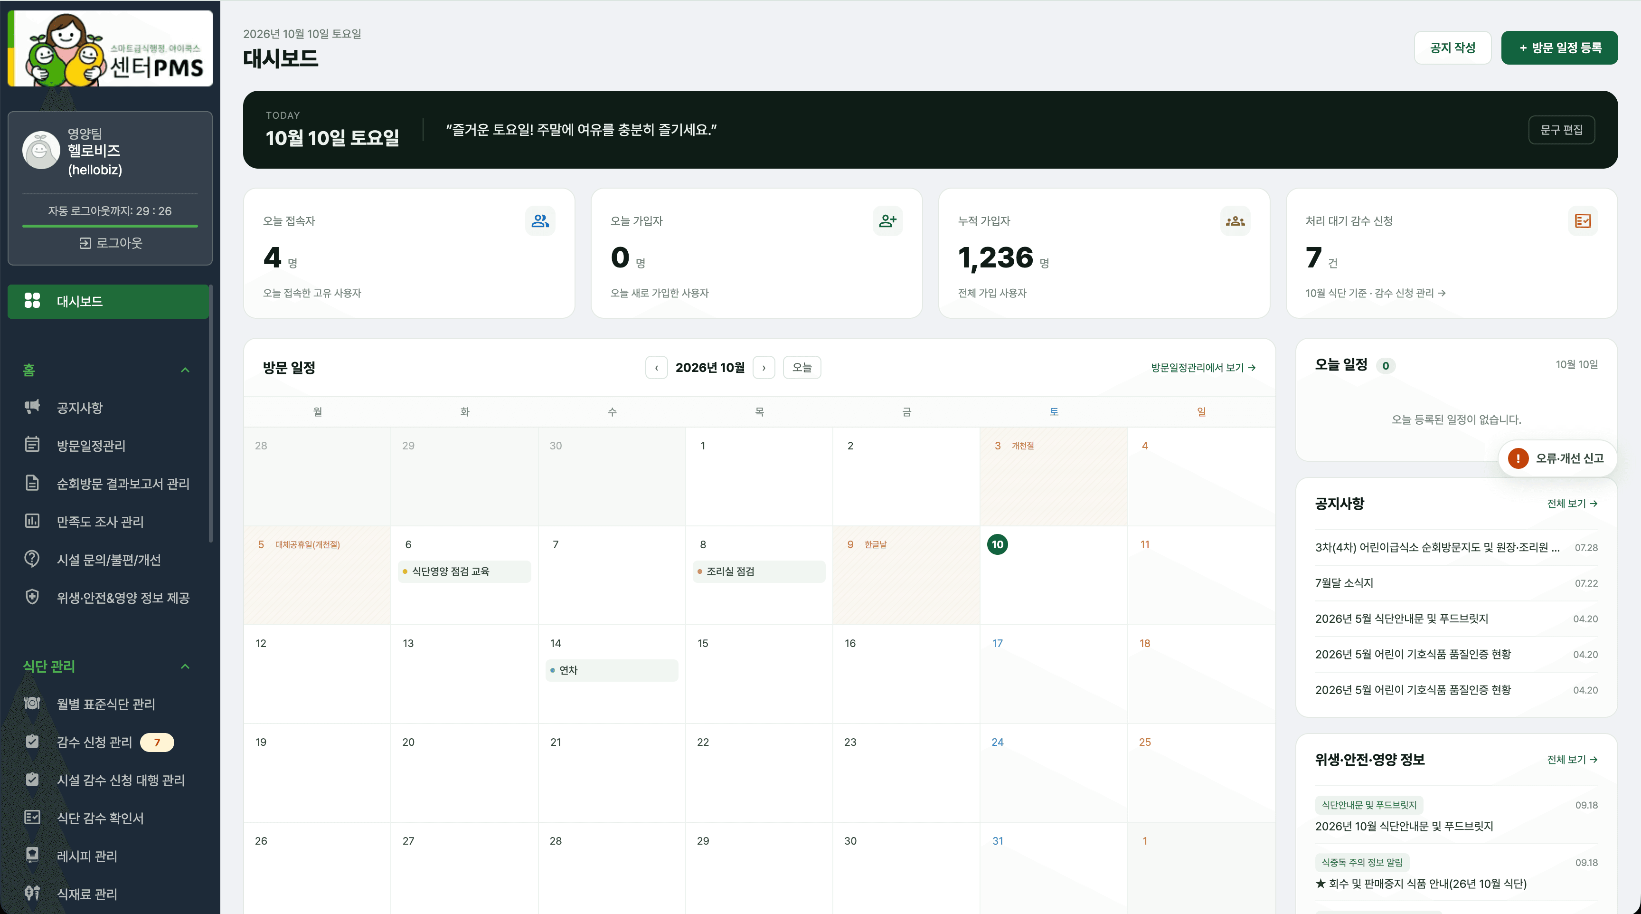The width and height of the screenshot is (1641, 914).
Task: Click the 레시피 관리 sidebar icon
Action: click(x=32, y=856)
